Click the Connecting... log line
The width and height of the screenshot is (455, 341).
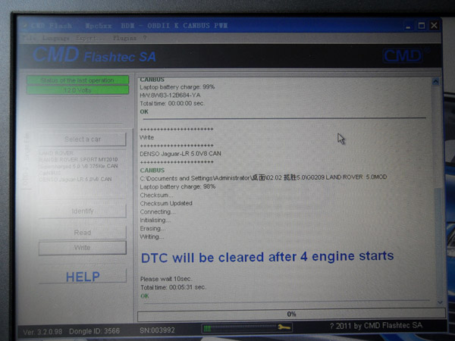point(158,211)
